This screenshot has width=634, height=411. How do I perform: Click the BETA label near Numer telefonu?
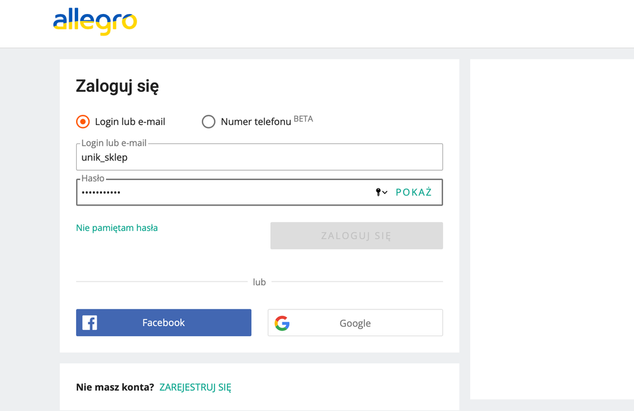(x=303, y=119)
